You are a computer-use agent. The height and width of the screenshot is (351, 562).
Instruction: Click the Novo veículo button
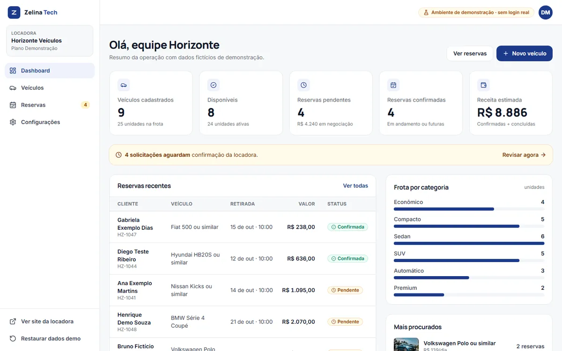point(525,54)
